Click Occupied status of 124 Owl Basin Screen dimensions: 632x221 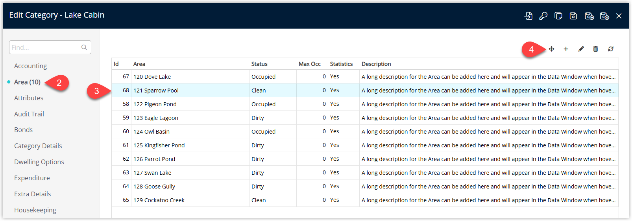click(x=263, y=132)
